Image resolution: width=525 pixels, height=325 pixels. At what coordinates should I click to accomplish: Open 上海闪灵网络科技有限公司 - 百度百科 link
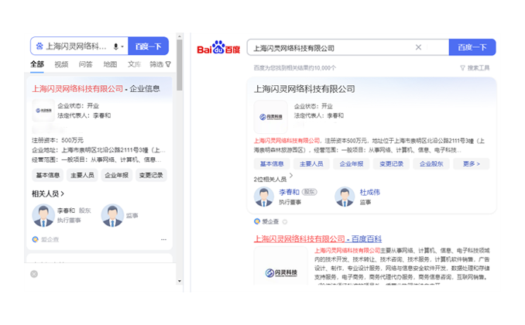[317, 238]
